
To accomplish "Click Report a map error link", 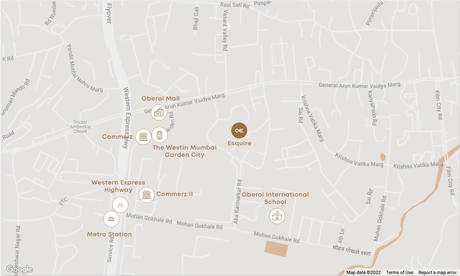I will [437, 273].
